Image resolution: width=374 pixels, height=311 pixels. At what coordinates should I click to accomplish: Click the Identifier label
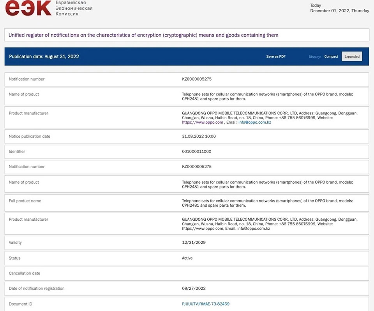[x=17, y=151]
